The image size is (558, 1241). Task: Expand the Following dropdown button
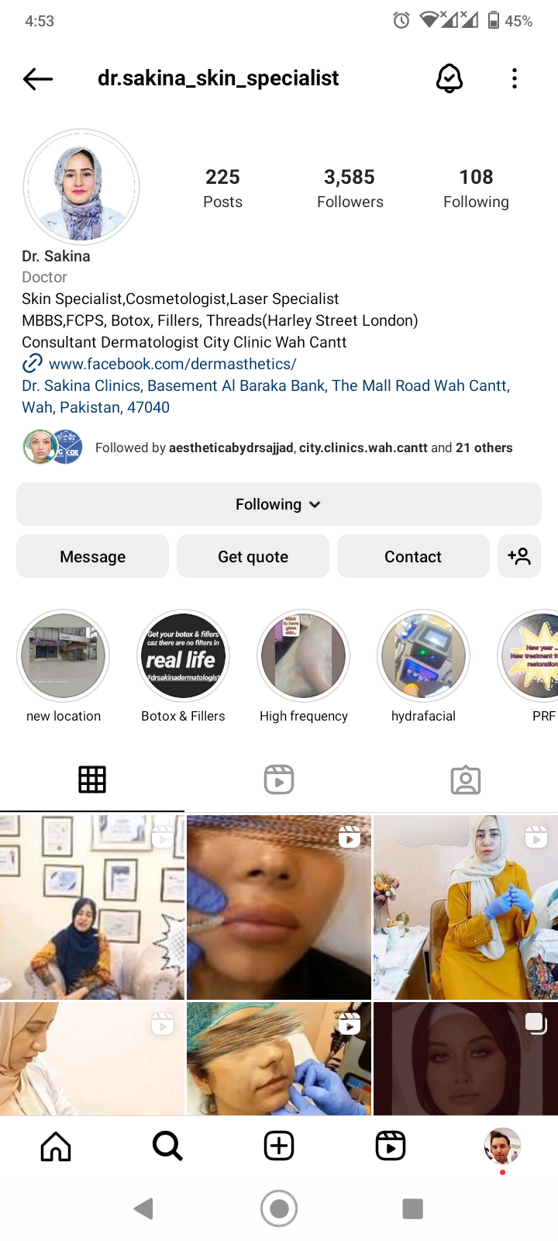click(279, 504)
